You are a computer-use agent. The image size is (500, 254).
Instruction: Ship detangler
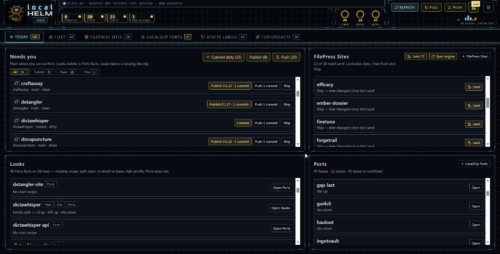click(287, 104)
